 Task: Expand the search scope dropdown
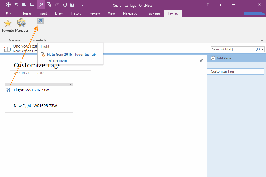(262, 49)
